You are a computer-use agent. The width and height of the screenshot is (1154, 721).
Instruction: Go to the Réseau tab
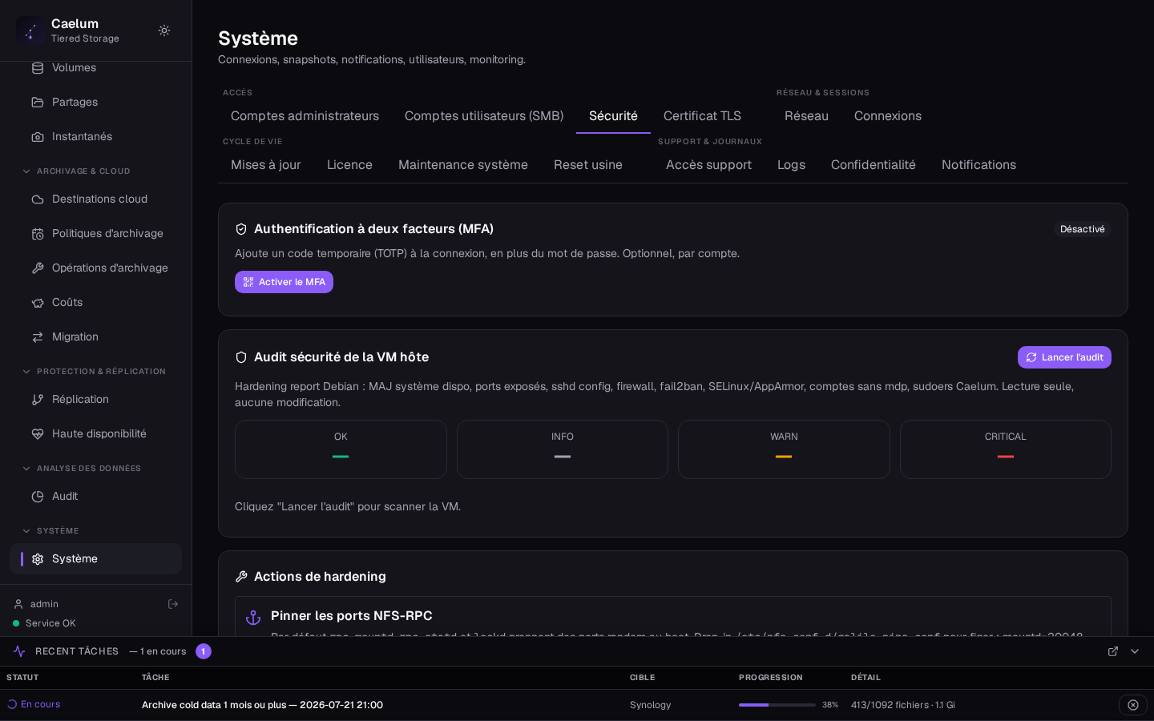(806, 116)
